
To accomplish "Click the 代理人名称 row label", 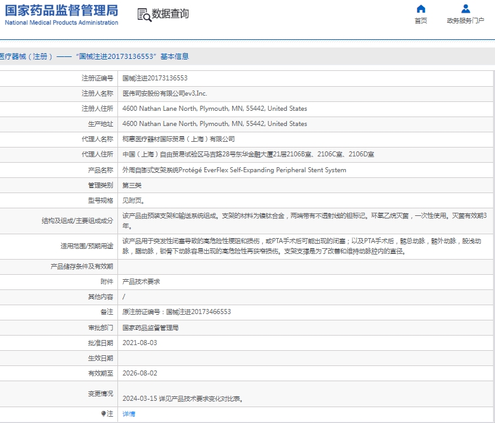I will click(x=97, y=139).
